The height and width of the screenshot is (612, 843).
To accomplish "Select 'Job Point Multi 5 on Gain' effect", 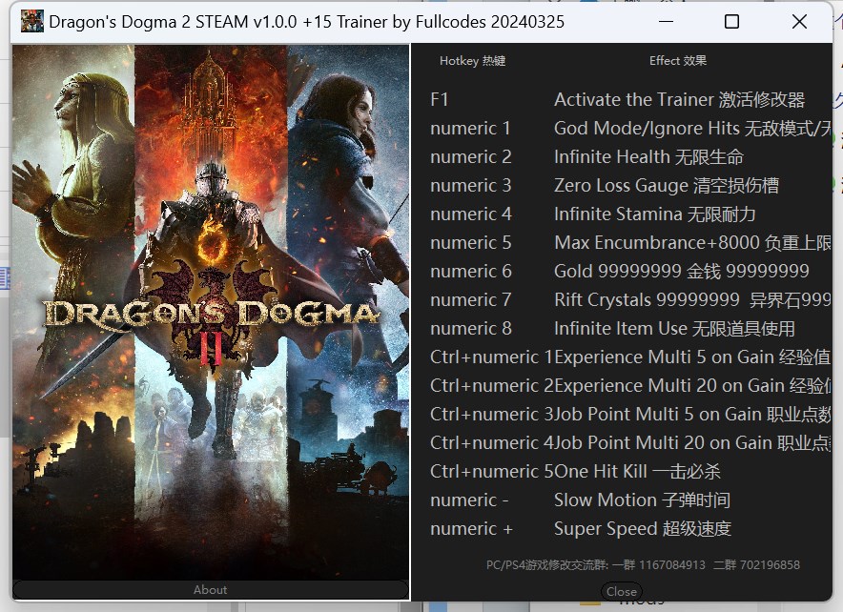I will coord(692,415).
